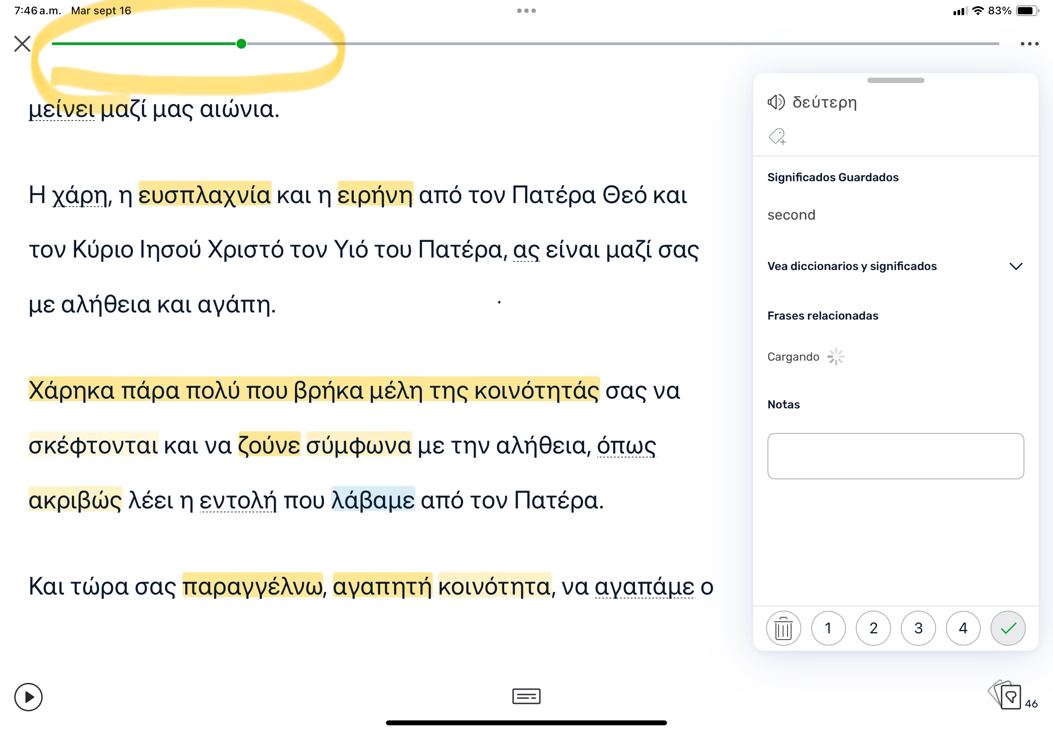
Task: Play pronunciation audio for δεύτερη
Action: pos(775,102)
